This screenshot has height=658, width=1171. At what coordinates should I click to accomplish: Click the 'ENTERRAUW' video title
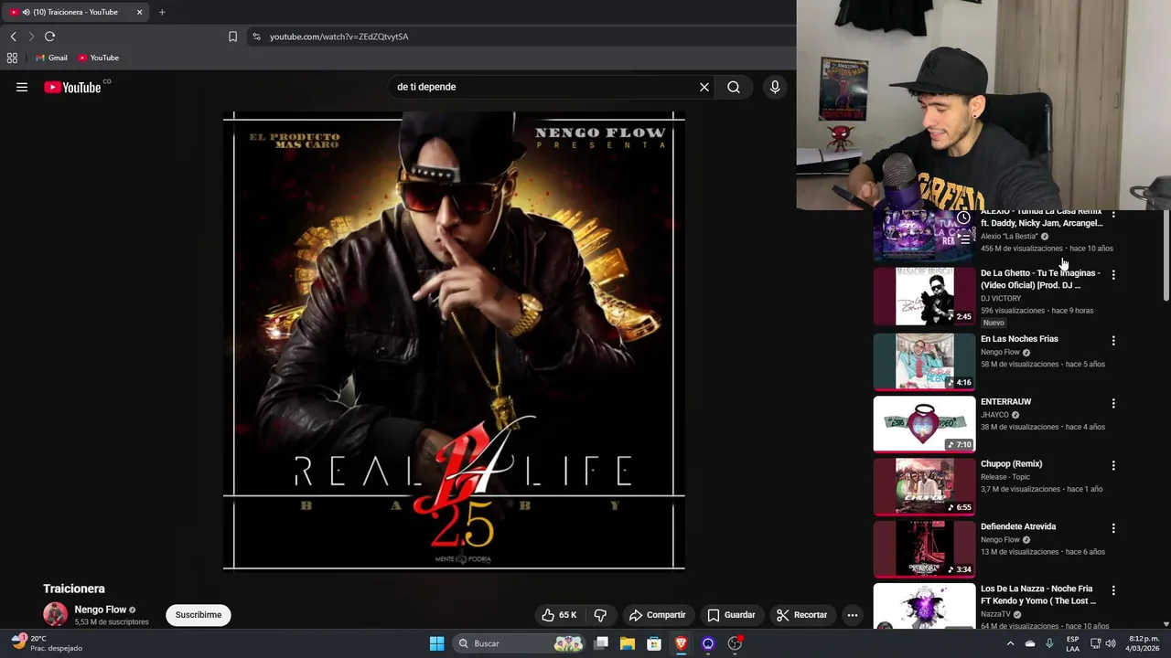coord(1005,402)
